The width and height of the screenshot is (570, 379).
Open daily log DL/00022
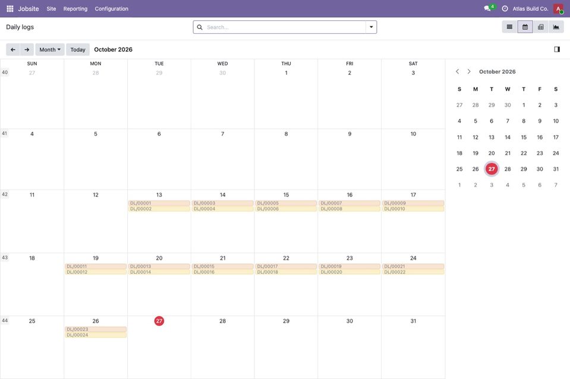click(x=413, y=272)
